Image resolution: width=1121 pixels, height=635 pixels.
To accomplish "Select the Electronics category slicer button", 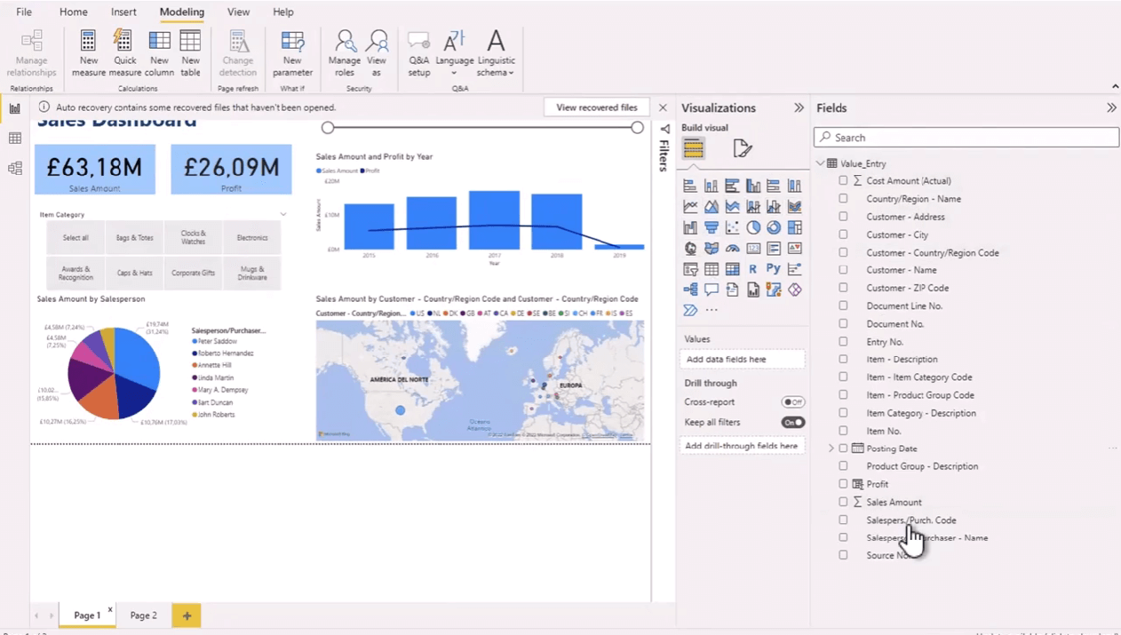I will 252,238.
